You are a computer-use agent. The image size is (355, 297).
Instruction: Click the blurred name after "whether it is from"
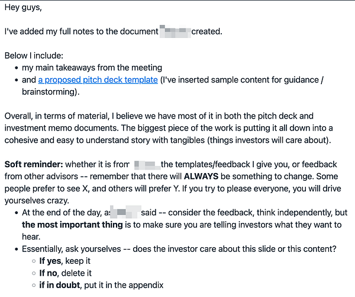coord(147,164)
